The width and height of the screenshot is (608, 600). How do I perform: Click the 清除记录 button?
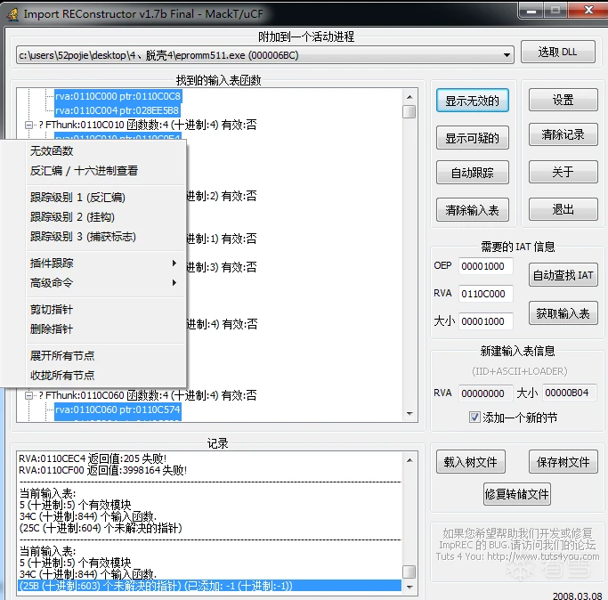click(563, 134)
